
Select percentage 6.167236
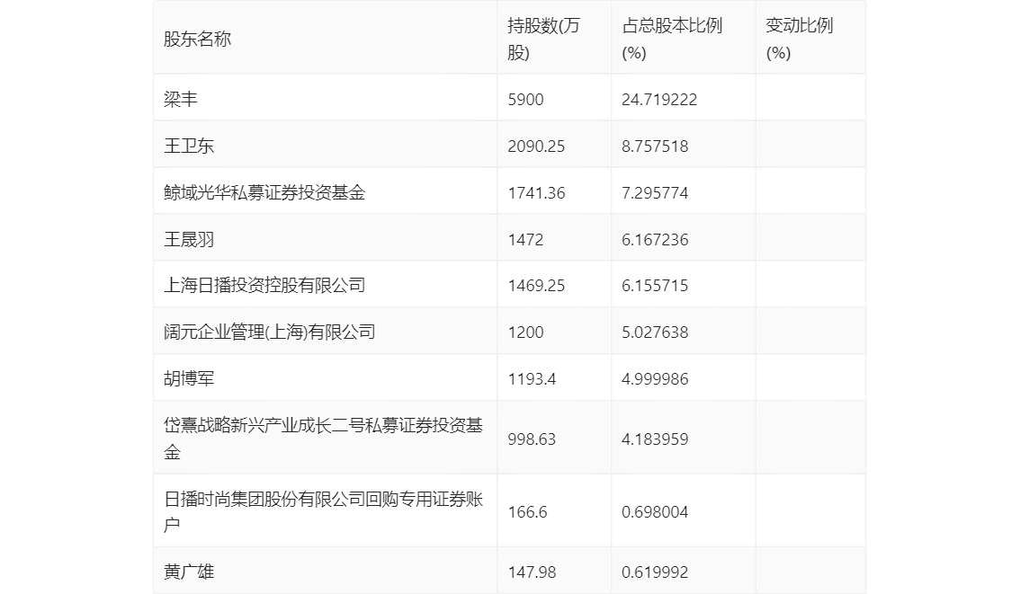click(x=655, y=240)
